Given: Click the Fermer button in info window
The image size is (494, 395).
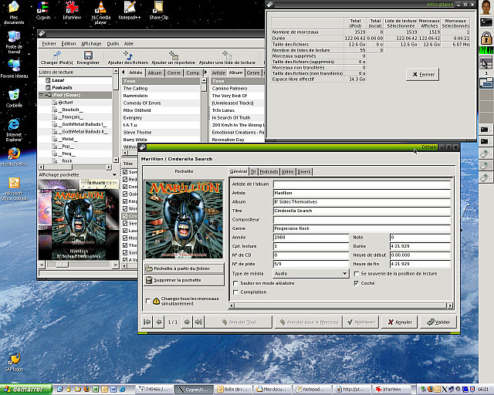Looking at the screenshot, I should 423,75.
